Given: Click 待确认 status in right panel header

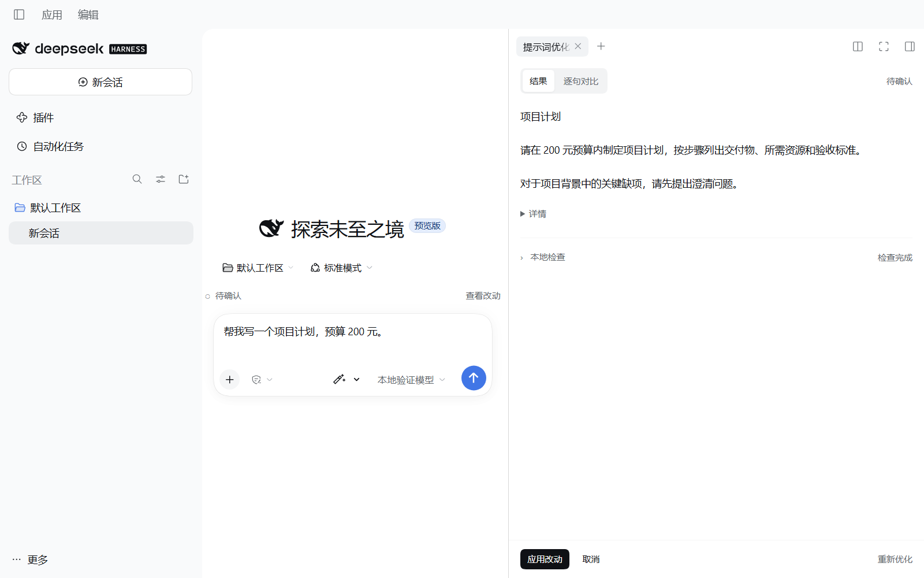Looking at the screenshot, I should tap(899, 81).
